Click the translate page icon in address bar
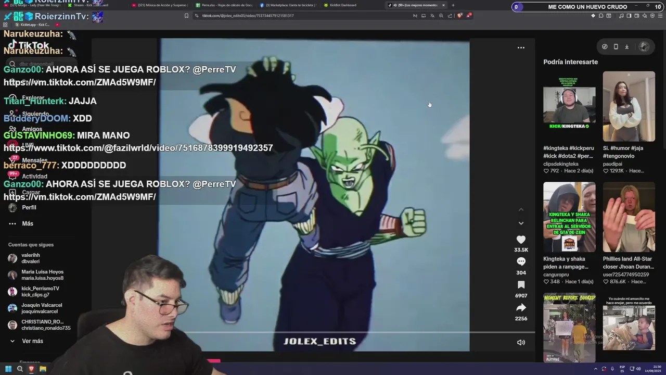The height and width of the screenshot is (375, 666). tap(432, 16)
